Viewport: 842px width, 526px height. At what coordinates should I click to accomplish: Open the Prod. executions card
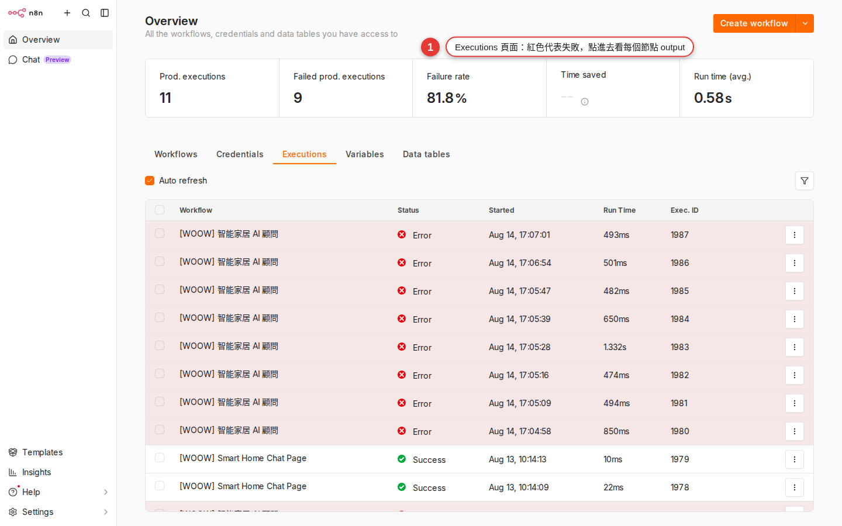coord(212,88)
